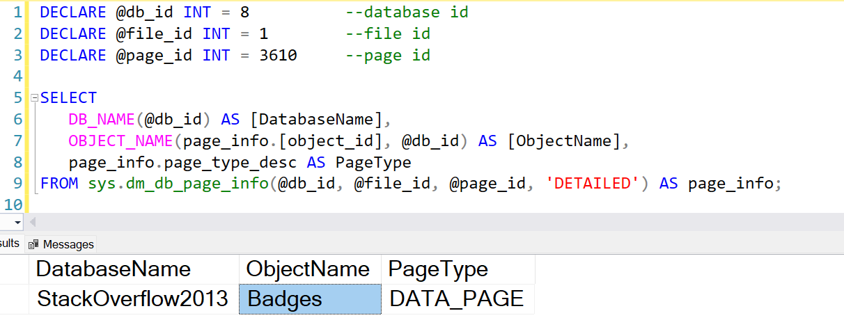Select the PageType column header
The height and width of the screenshot is (327, 844).
point(458,269)
